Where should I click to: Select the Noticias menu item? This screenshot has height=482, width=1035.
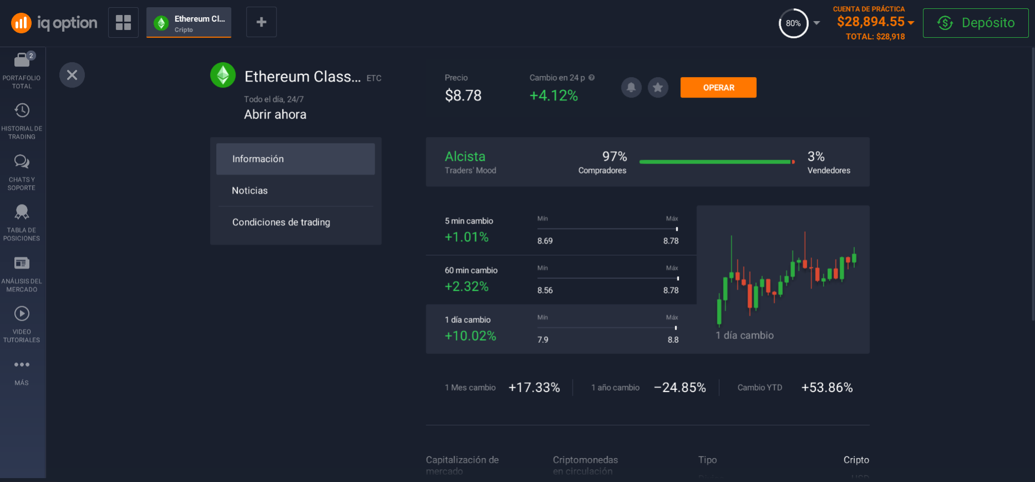tap(295, 191)
